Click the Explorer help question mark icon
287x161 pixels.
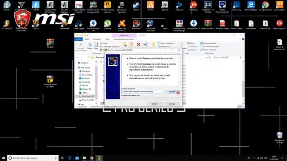pos(243,39)
